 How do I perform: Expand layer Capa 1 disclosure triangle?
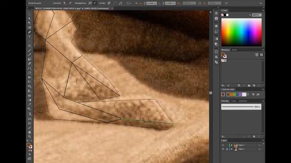point(231,149)
